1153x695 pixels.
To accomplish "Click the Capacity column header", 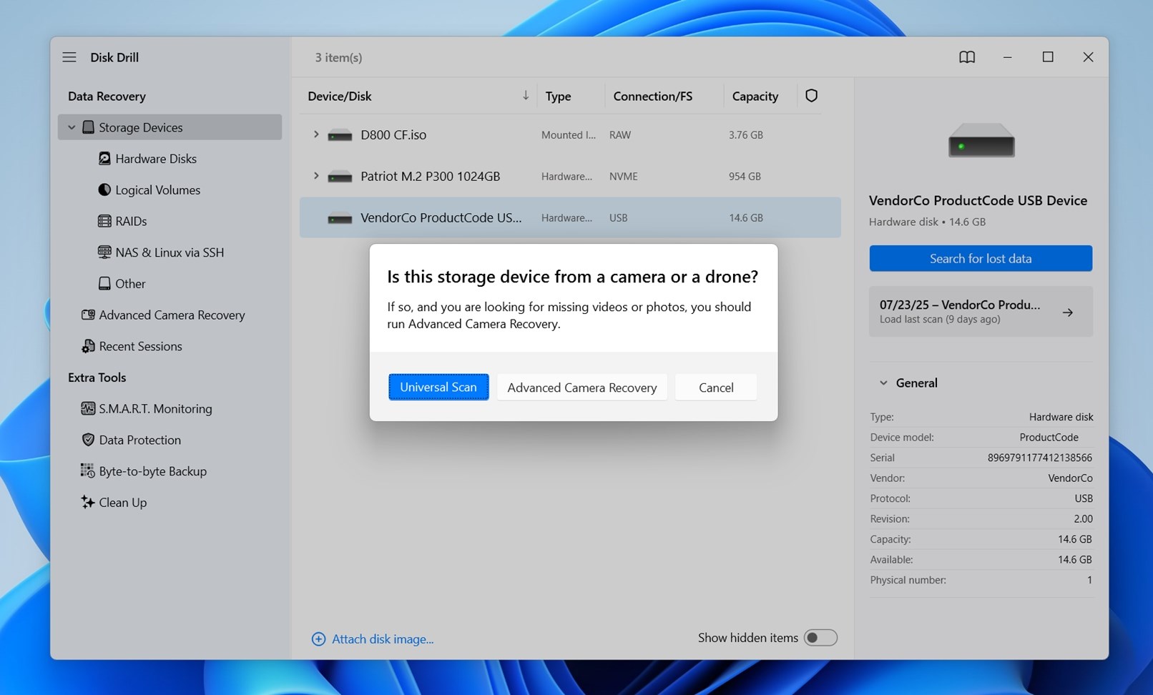I will [755, 96].
